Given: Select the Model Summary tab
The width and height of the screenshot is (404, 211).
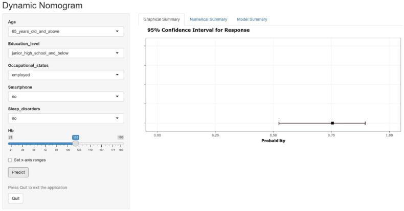Looking at the screenshot, I should (x=252, y=19).
